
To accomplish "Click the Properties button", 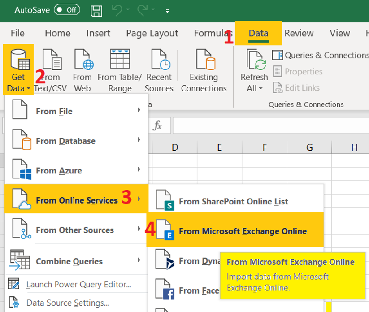I will click(x=298, y=72).
